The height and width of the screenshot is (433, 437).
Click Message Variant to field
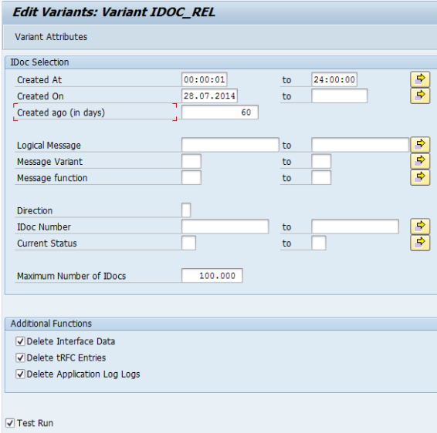point(321,161)
